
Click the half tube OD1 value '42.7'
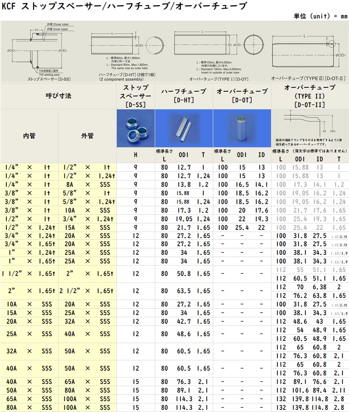[x=184, y=322]
